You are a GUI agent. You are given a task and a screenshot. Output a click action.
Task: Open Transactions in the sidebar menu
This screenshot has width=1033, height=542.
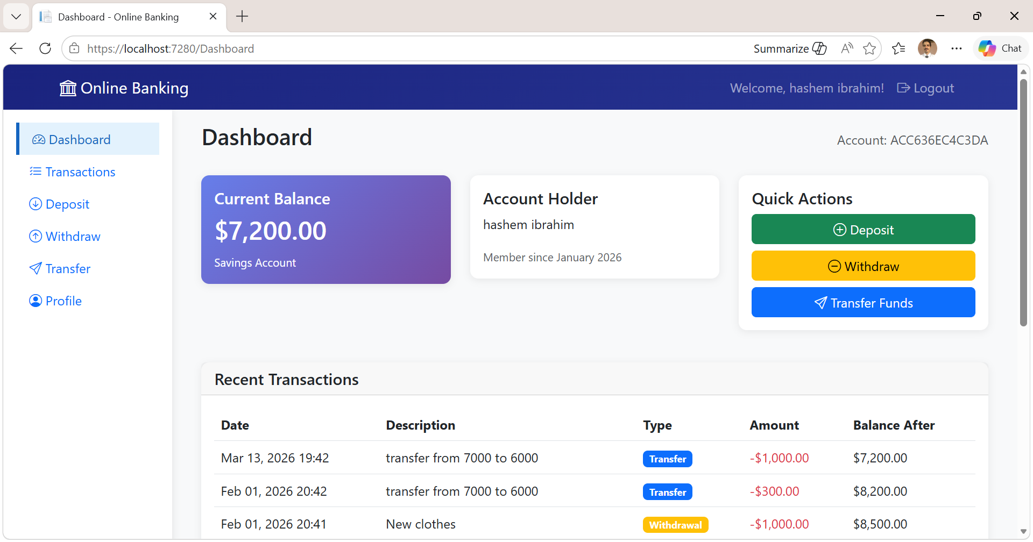tap(88, 172)
